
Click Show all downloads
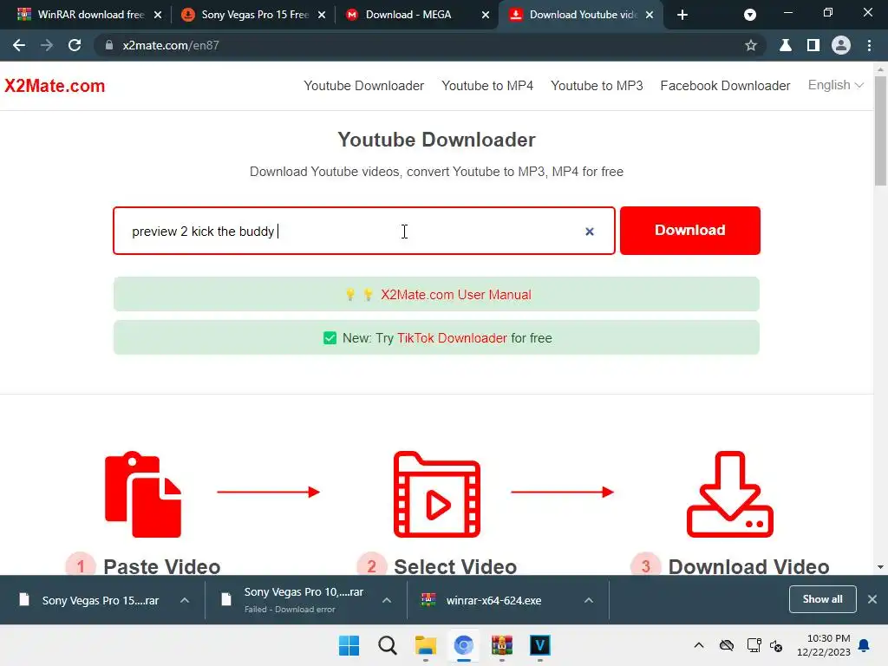[822, 599]
